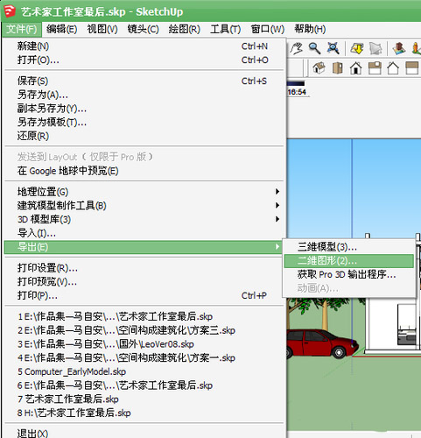Choose 打开(O)... menu entry
Image resolution: width=421 pixels, height=438 pixels.
point(144,60)
